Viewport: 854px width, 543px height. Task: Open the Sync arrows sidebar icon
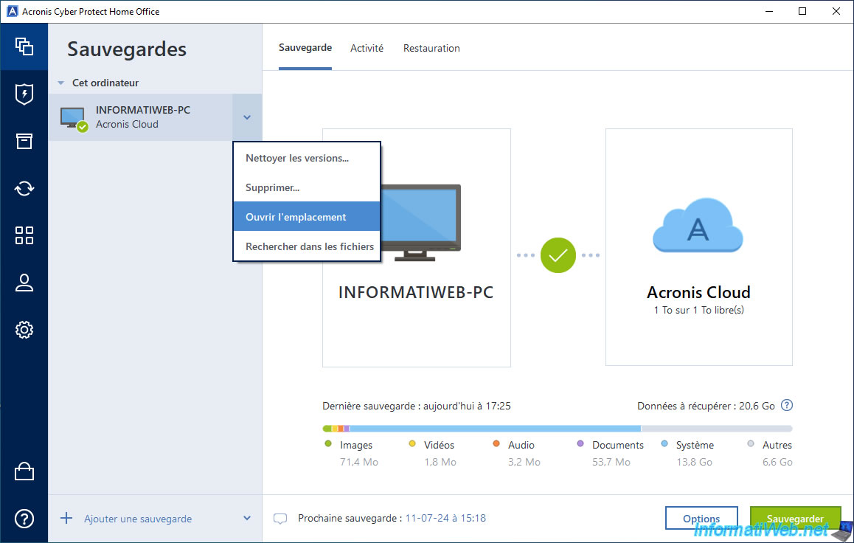(x=24, y=188)
